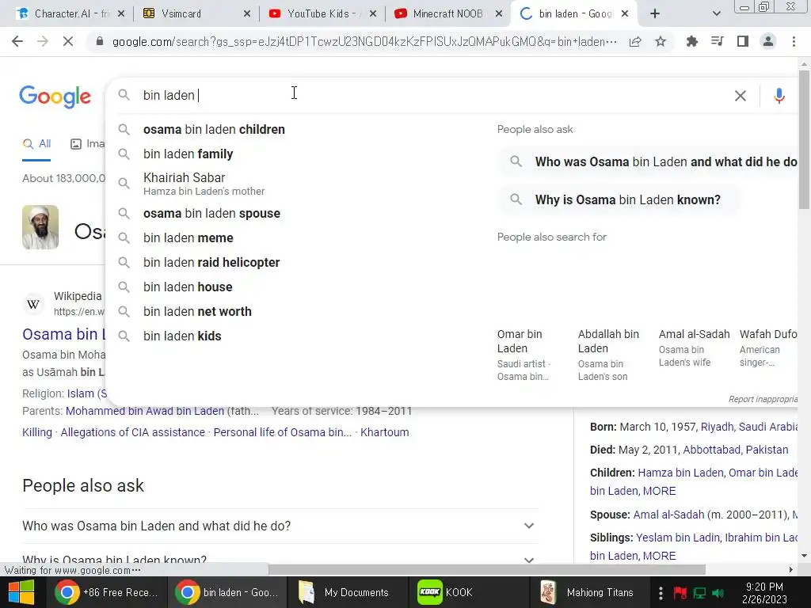Open the Killing sitelink
This screenshot has height=608, width=811.
click(37, 432)
